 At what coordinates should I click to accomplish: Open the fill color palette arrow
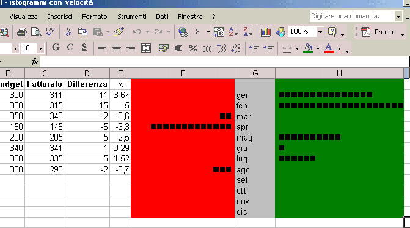[318, 48]
